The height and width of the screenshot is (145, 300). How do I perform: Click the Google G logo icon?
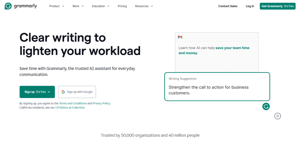(63, 92)
